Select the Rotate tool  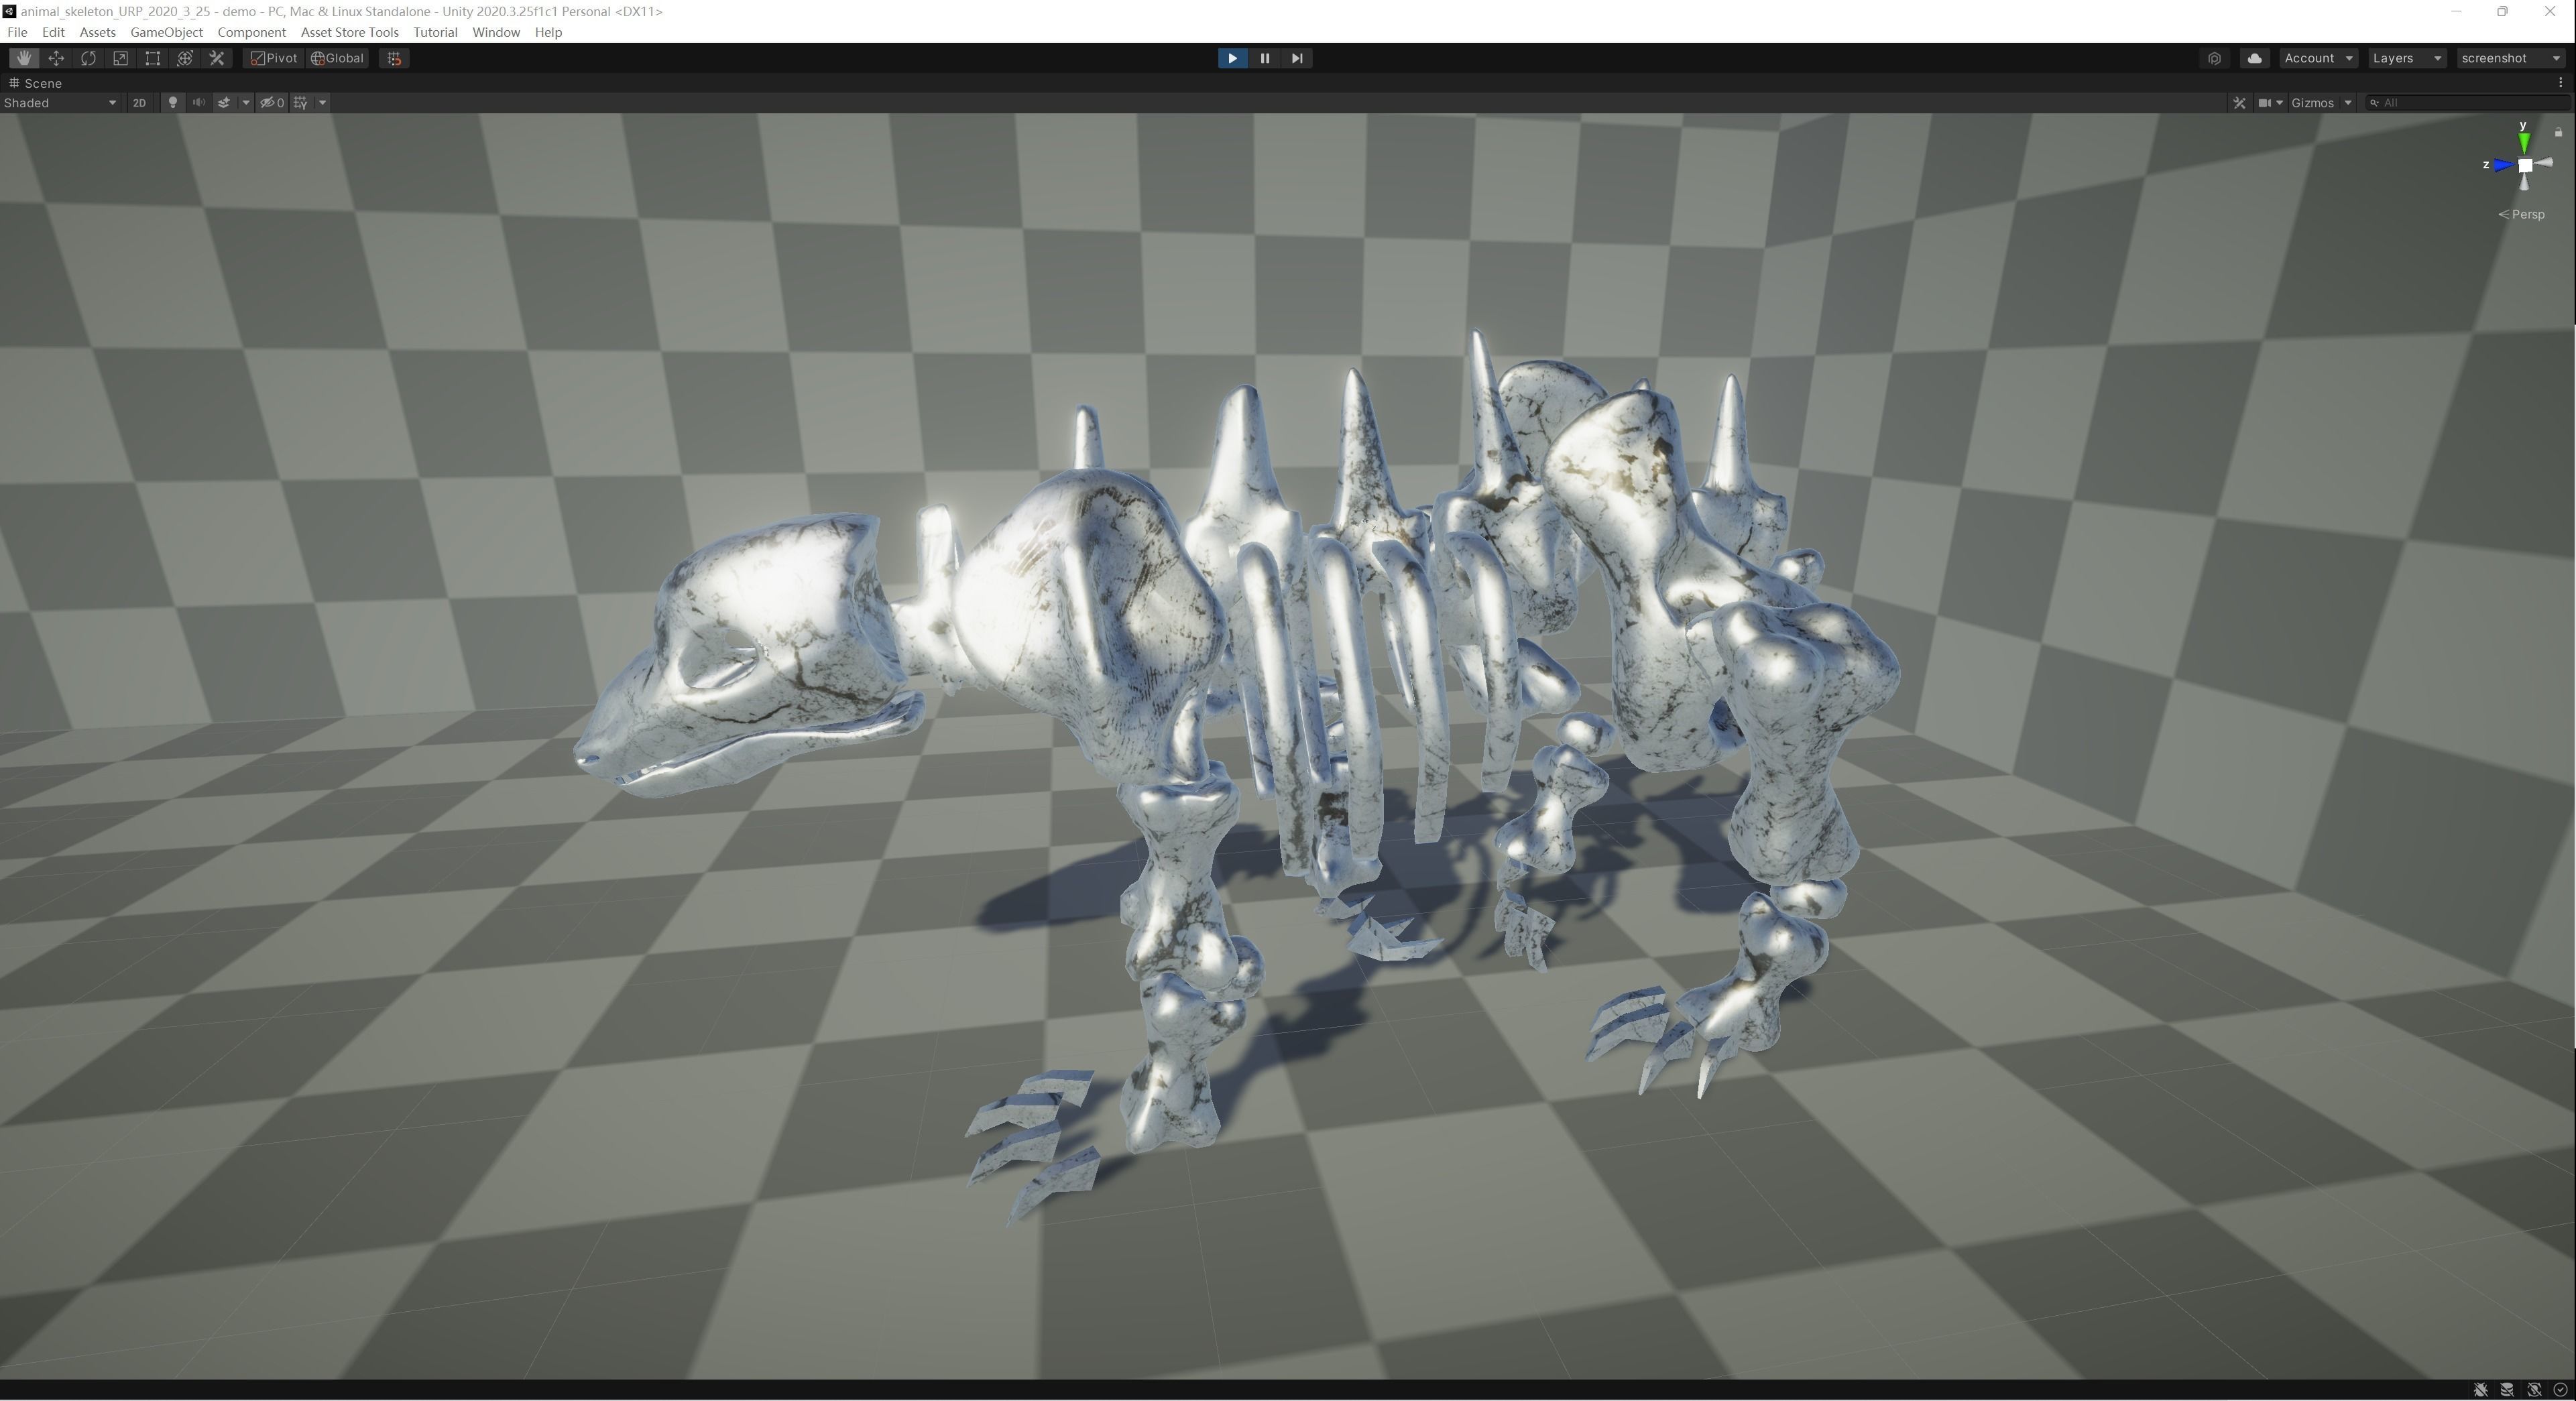click(88, 58)
